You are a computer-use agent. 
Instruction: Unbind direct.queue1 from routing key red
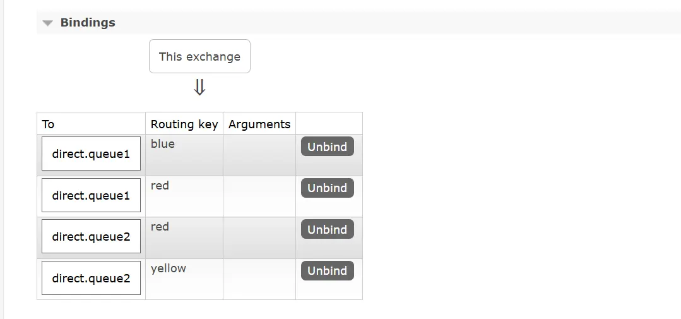(327, 188)
